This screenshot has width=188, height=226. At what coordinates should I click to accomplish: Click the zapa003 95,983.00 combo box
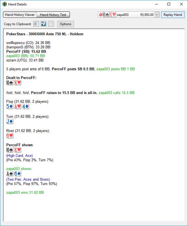128,15
